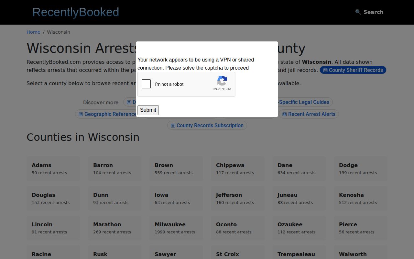The width and height of the screenshot is (414, 259).
Task: Open Kenosha county arrests
Action: (361, 198)
